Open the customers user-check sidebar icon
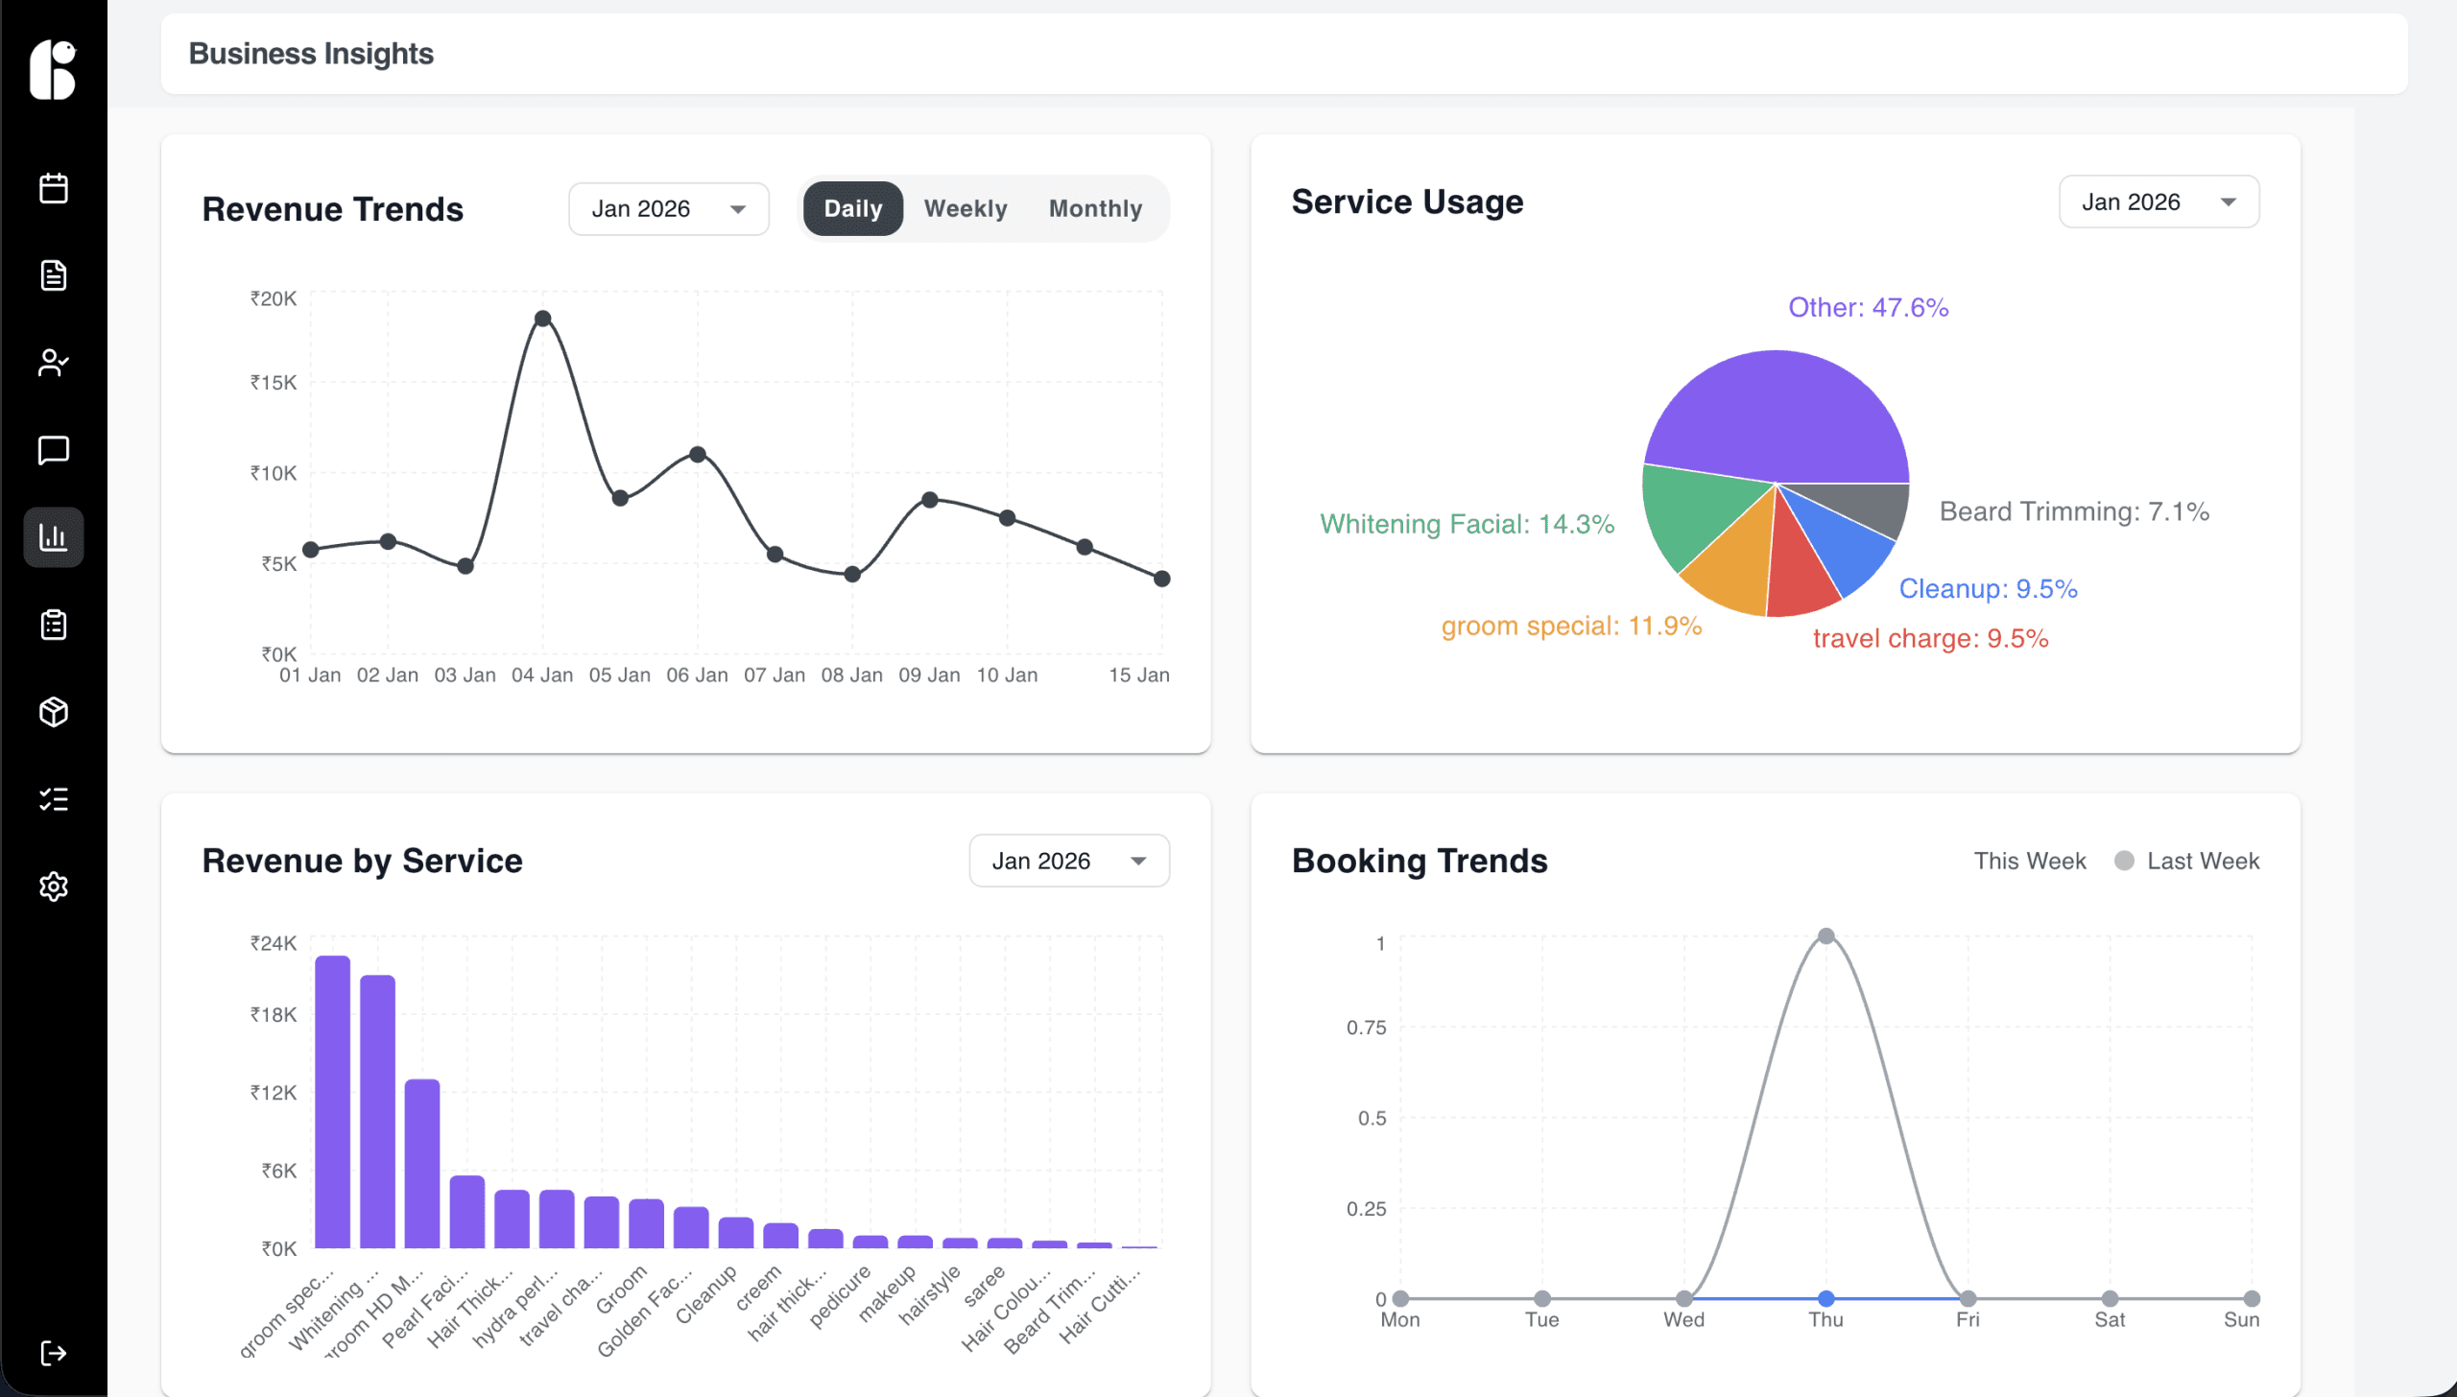The image size is (2457, 1397). (x=54, y=363)
